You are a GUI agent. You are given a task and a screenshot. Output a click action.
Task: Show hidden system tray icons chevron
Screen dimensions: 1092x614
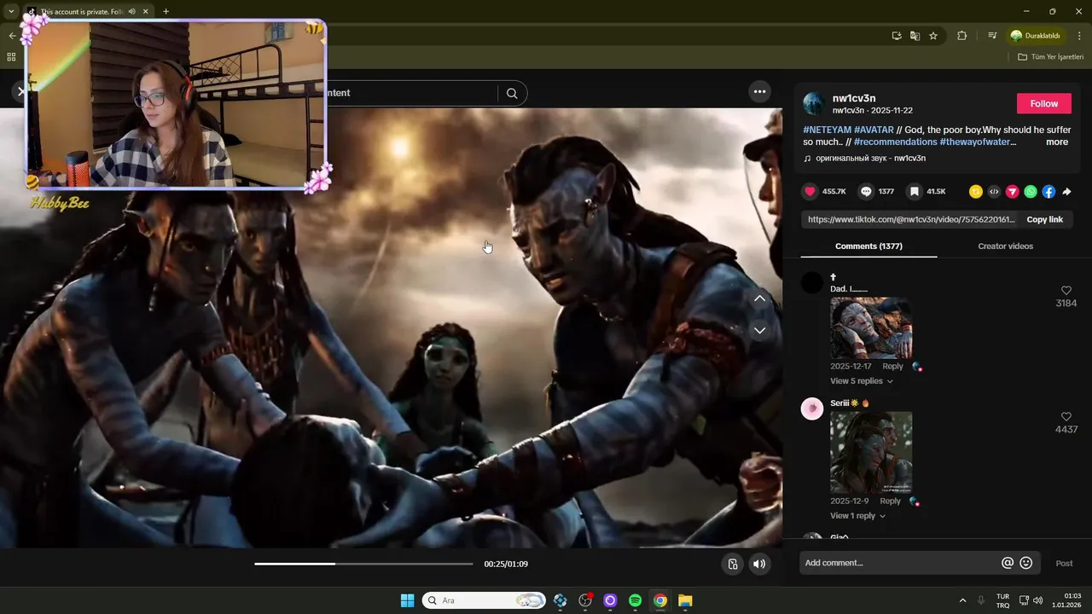(x=962, y=600)
